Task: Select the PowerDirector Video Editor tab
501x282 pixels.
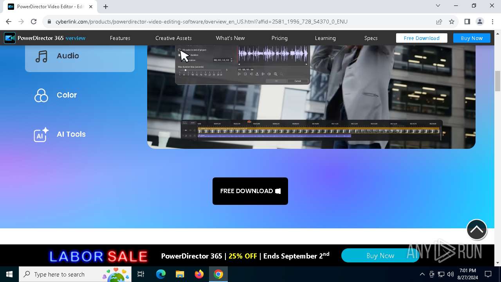Action: [50, 7]
